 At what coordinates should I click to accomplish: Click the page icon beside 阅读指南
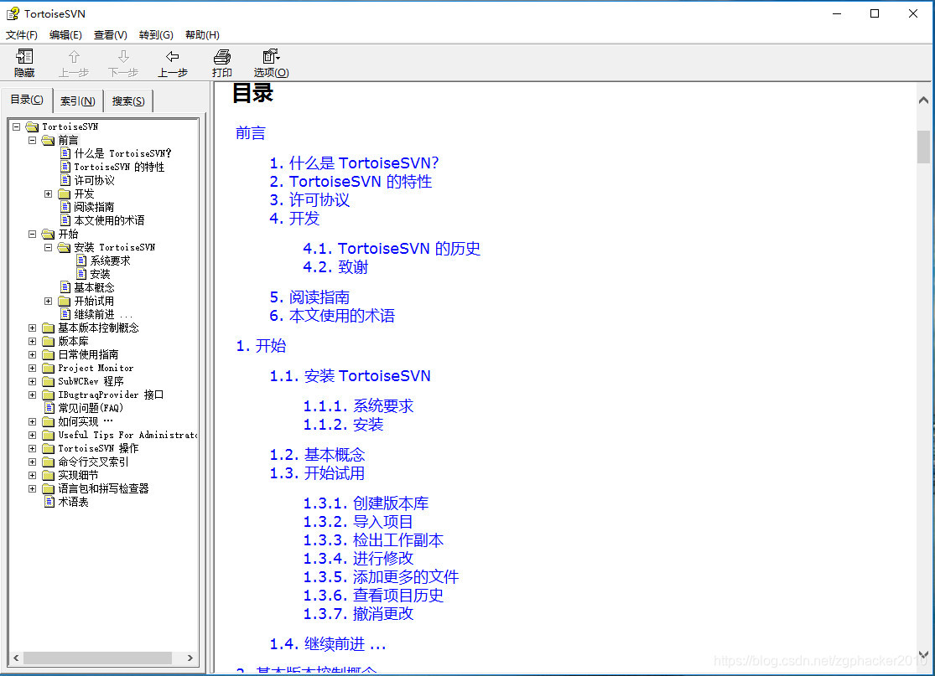click(x=65, y=207)
